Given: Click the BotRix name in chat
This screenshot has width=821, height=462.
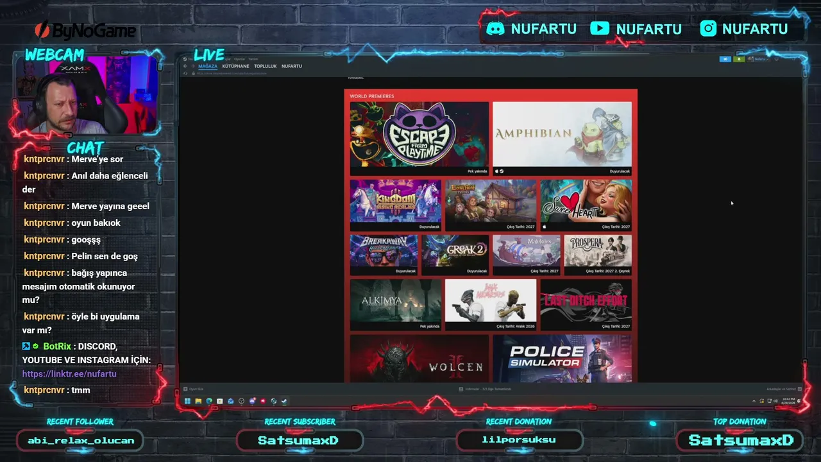Looking at the screenshot, I should 57,346.
